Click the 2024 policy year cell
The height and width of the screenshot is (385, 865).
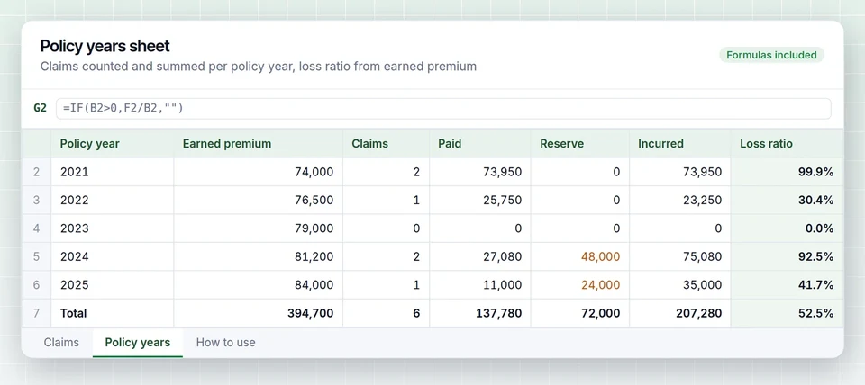pos(112,256)
